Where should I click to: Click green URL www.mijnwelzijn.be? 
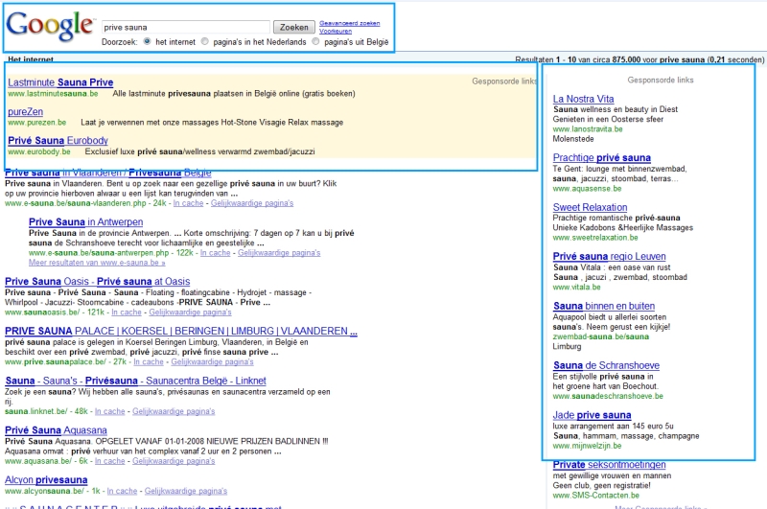pyautogui.click(x=587, y=446)
